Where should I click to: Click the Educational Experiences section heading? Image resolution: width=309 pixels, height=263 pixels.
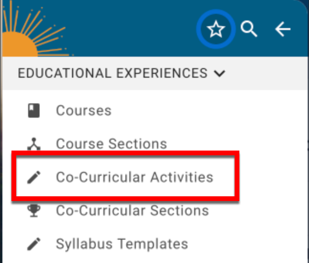tap(112, 73)
